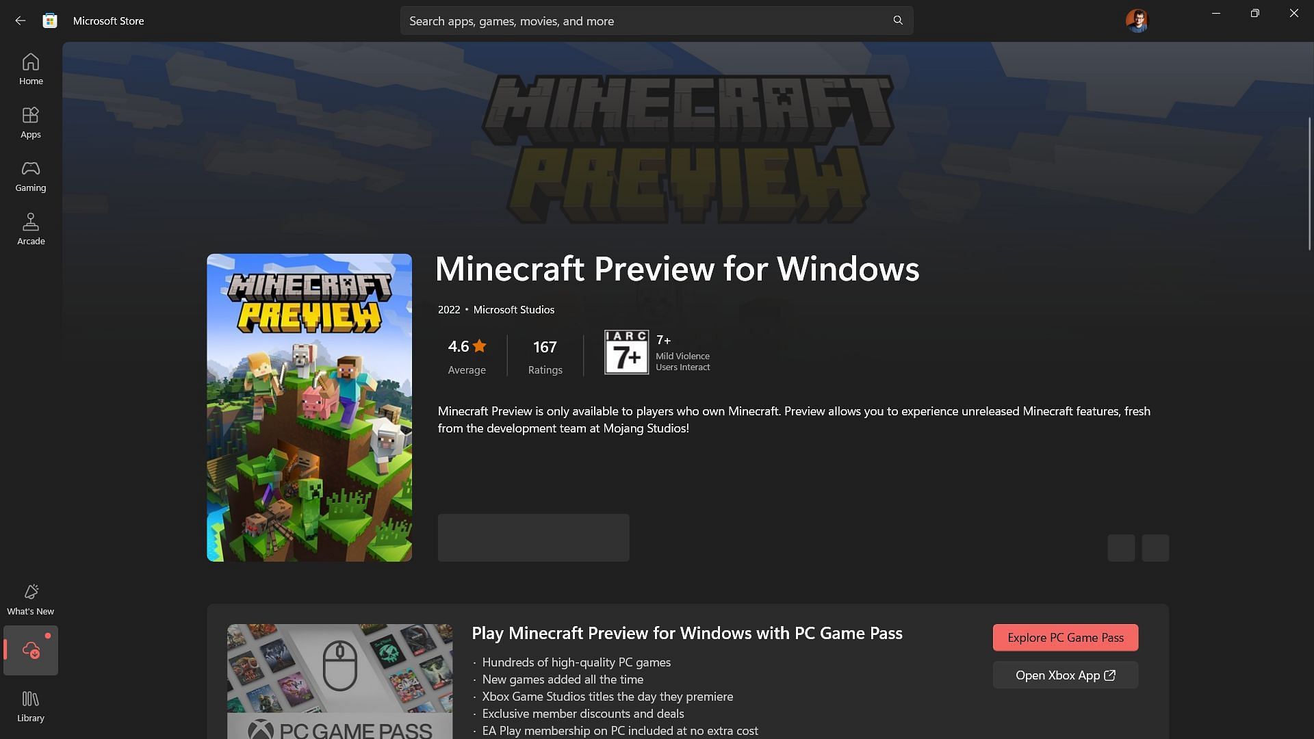Open the user profile avatar
Screen dimensions: 1314x739
(1136, 21)
